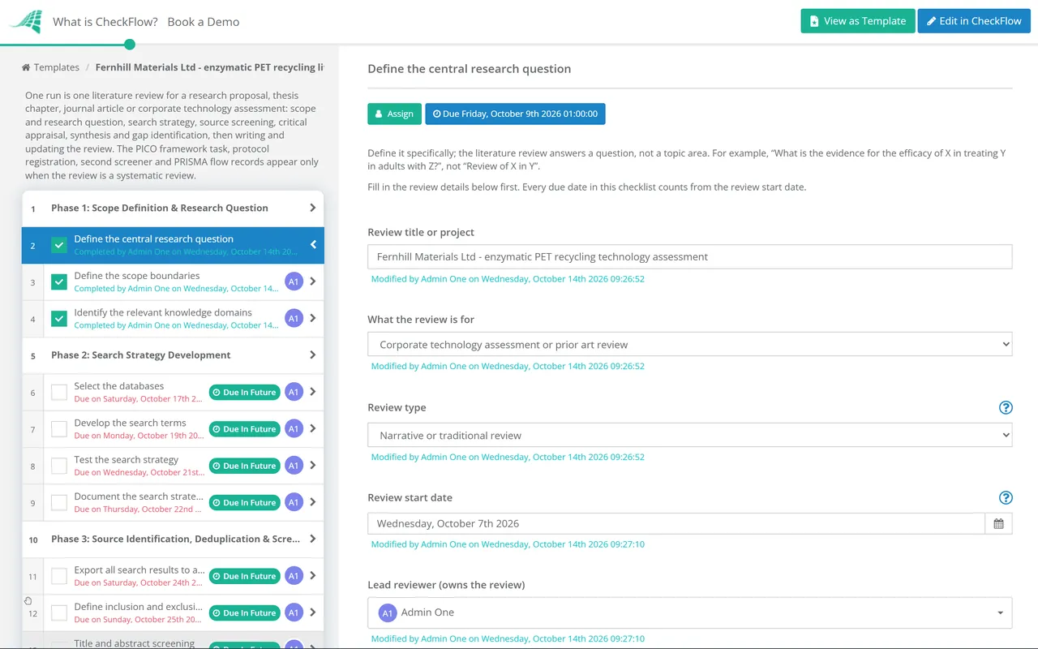Click the Due Friday, October 9th 2026 button
The image size is (1038, 649).
515,114
